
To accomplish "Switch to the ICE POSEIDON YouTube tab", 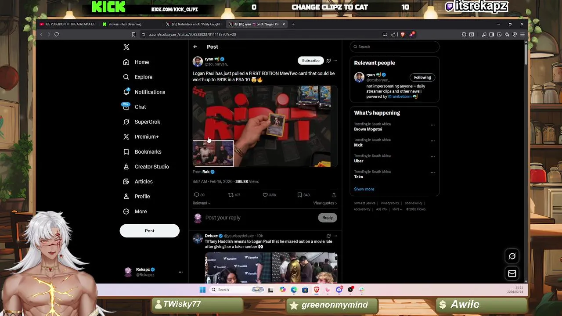I will point(67,24).
